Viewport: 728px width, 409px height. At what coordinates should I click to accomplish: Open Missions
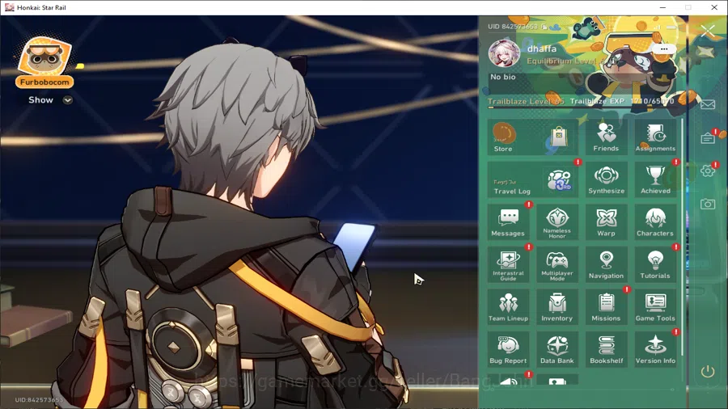pyautogui.click(x=606, y=307)
